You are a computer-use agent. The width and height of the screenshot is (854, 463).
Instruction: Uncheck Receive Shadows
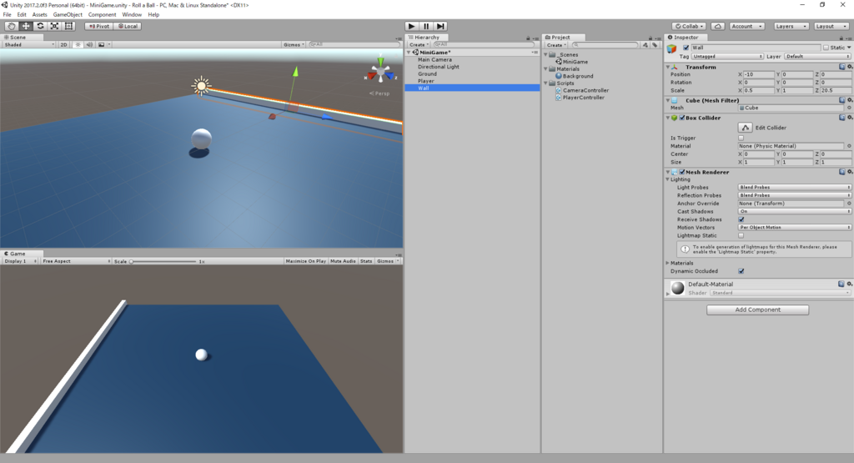pyautogui.click(x=741, y=219)
